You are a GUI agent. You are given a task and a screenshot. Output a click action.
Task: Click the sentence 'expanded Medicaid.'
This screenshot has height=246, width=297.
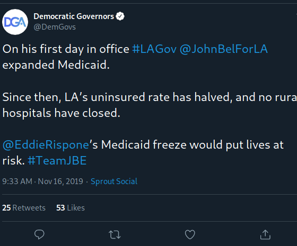[56, 65]
